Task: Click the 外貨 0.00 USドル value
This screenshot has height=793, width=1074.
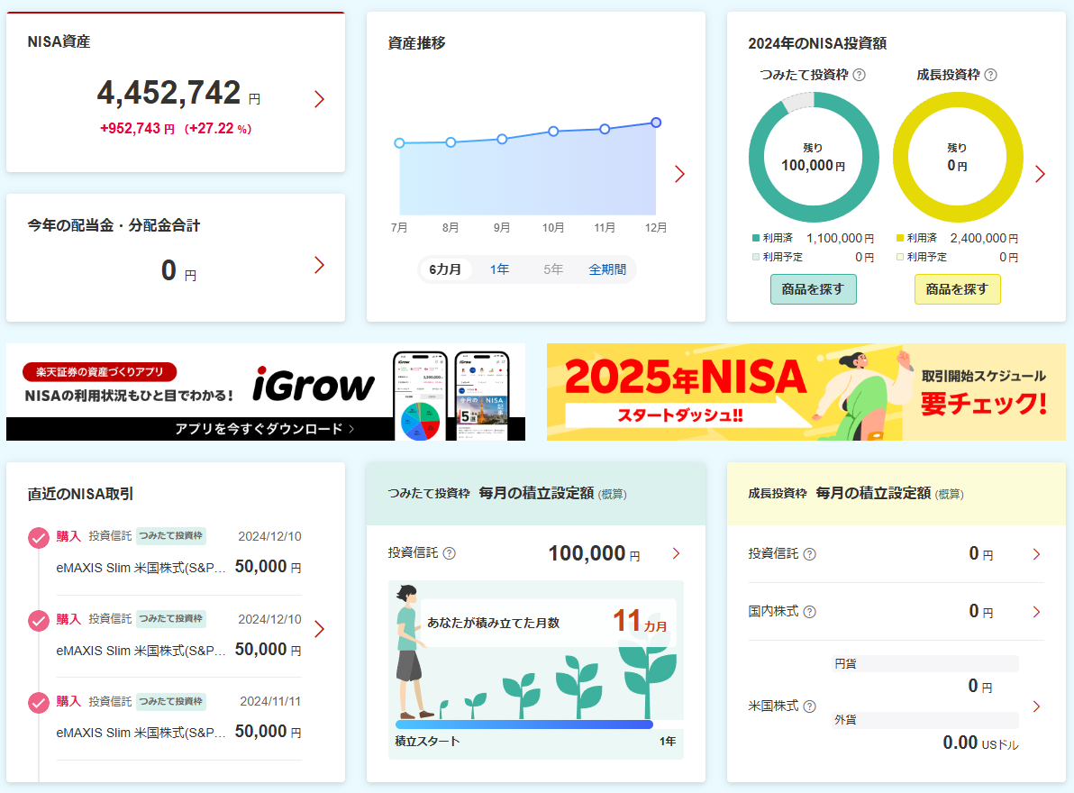Action: [980, 743]
